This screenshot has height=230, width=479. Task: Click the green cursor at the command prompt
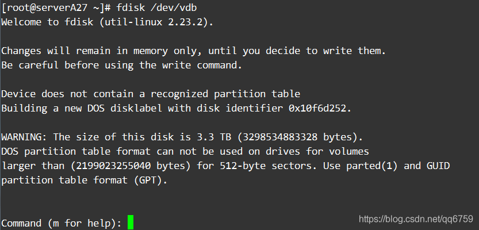tap(131, 223)
